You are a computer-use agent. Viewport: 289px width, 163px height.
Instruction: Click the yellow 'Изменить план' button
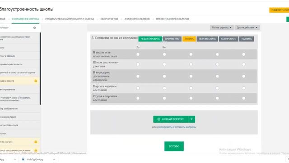[279, 10]
